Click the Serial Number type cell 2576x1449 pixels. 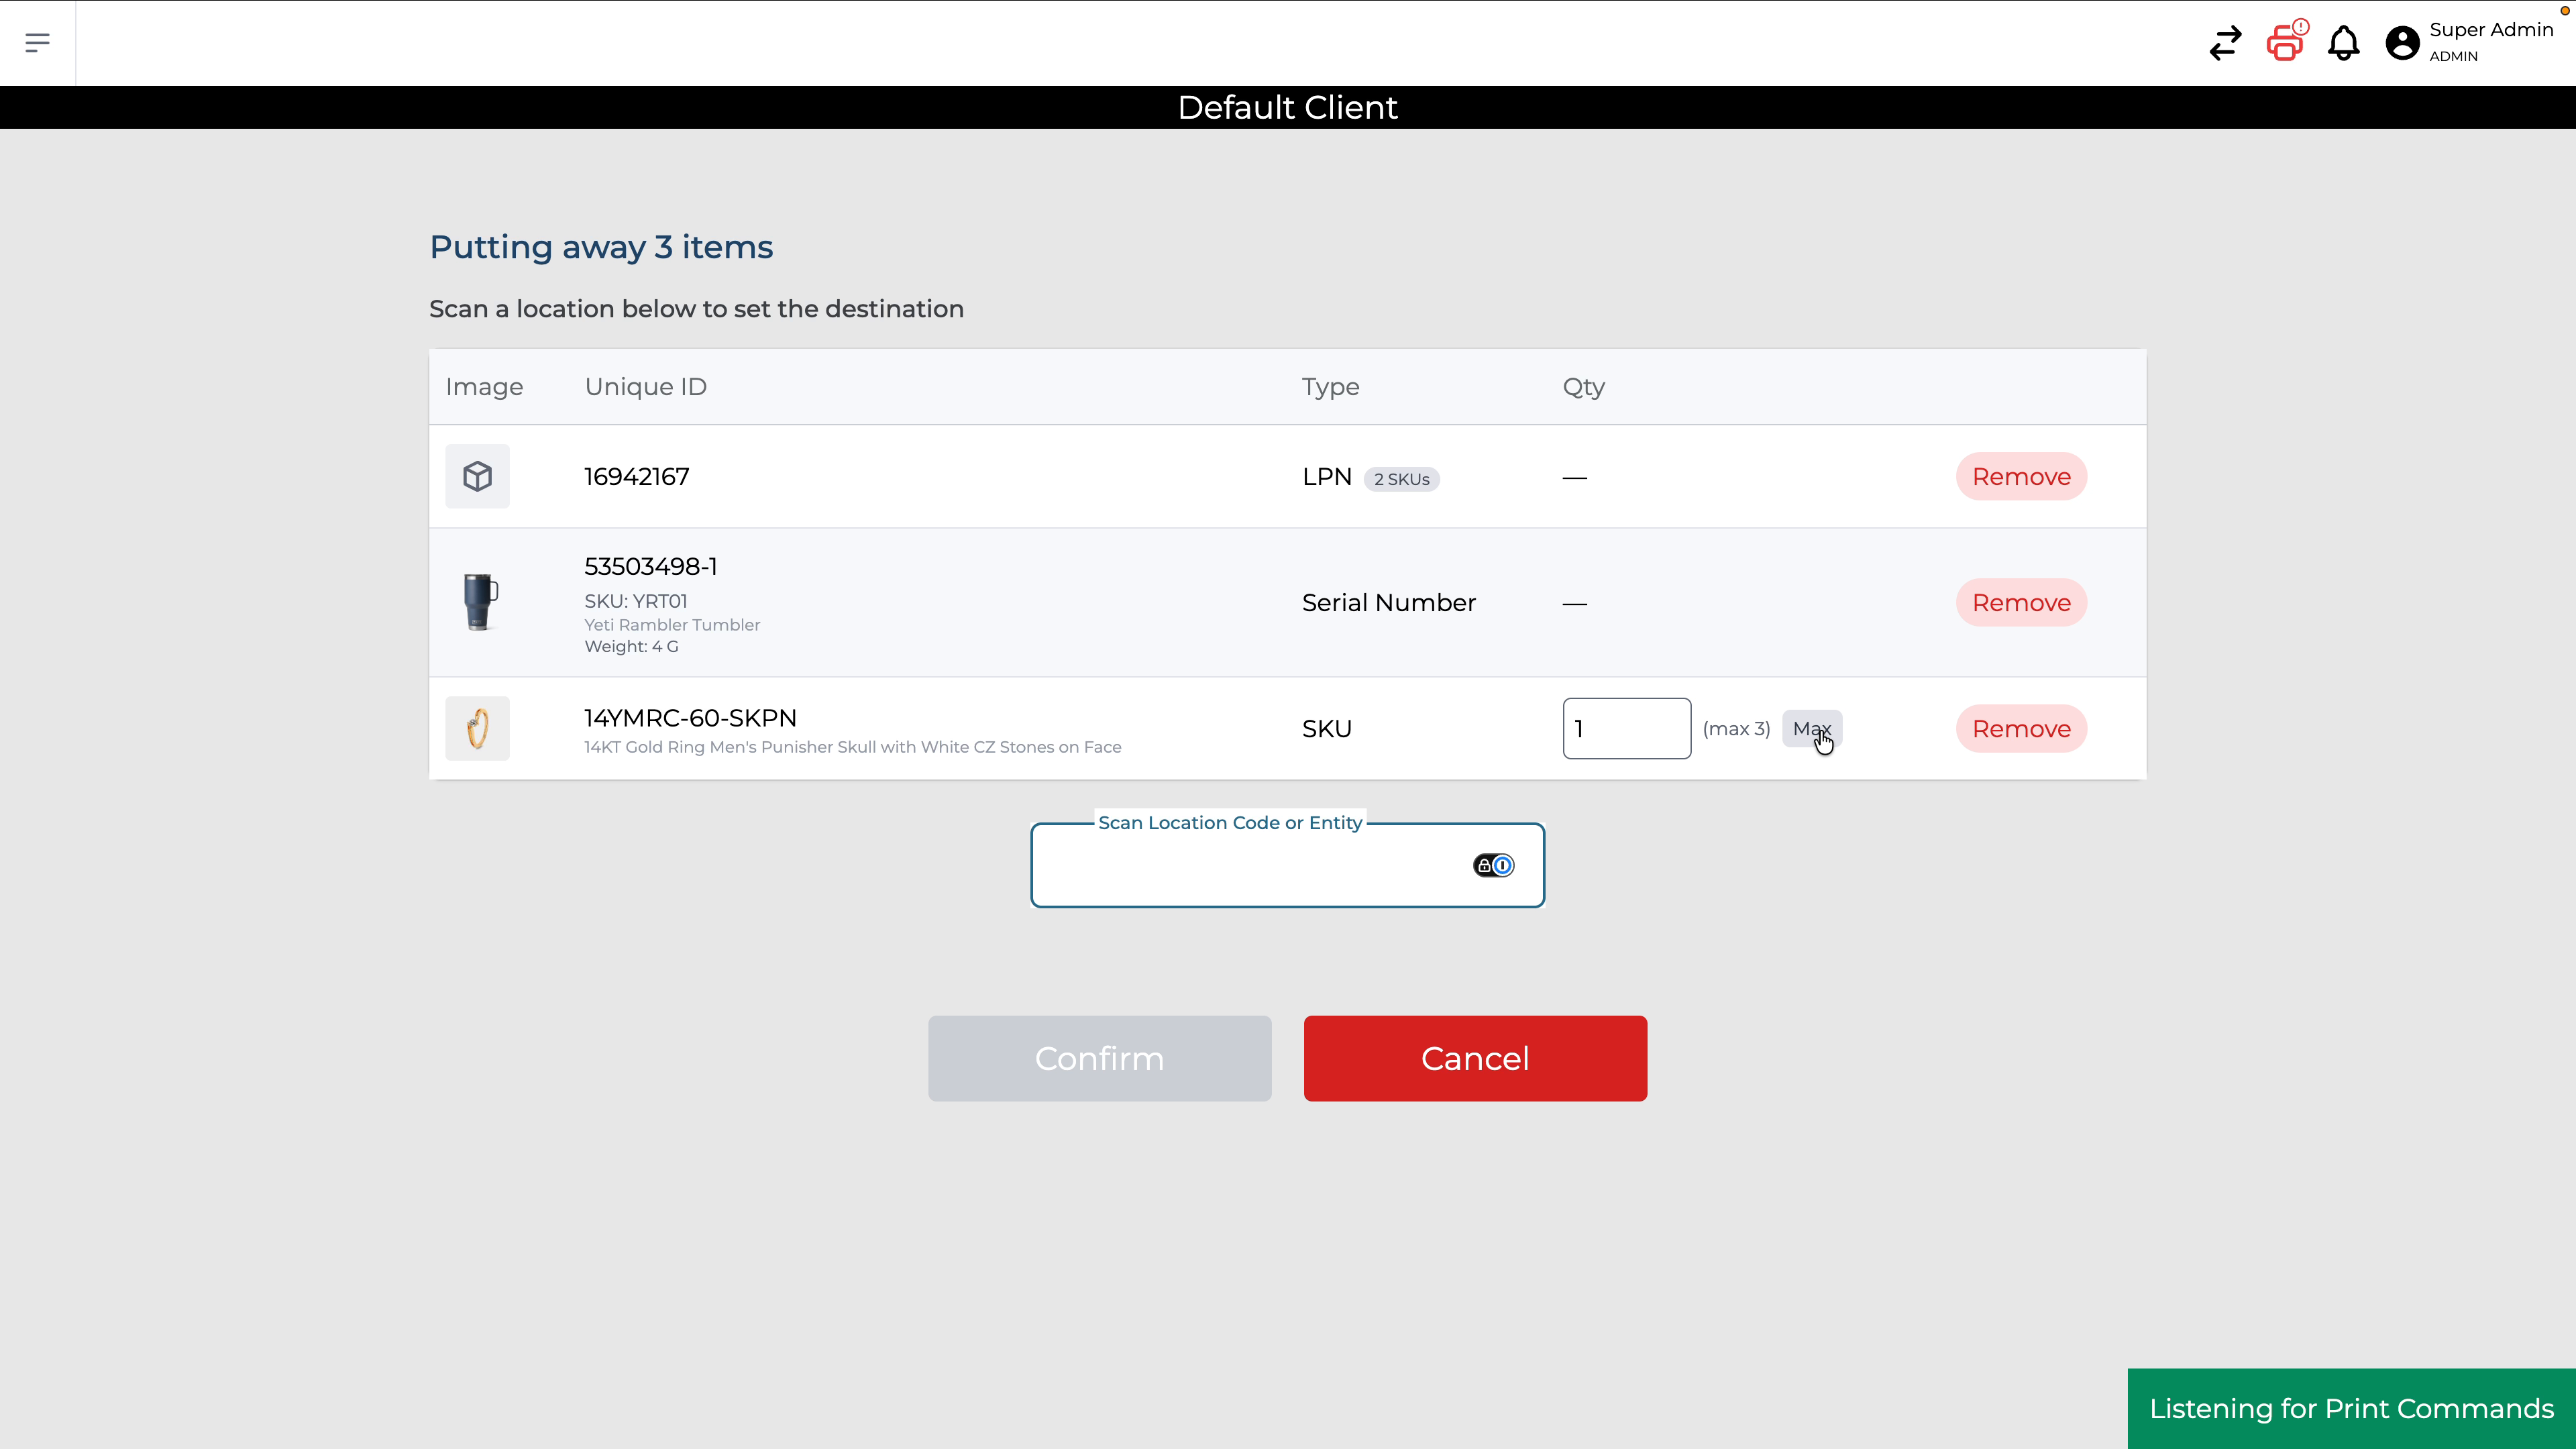[x=1388, y=602]
